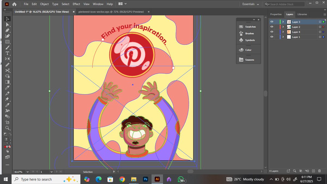This screenshot has width=327, height=184.
Task: Select Layer 2 by its name
Action: tap(296, 27)
